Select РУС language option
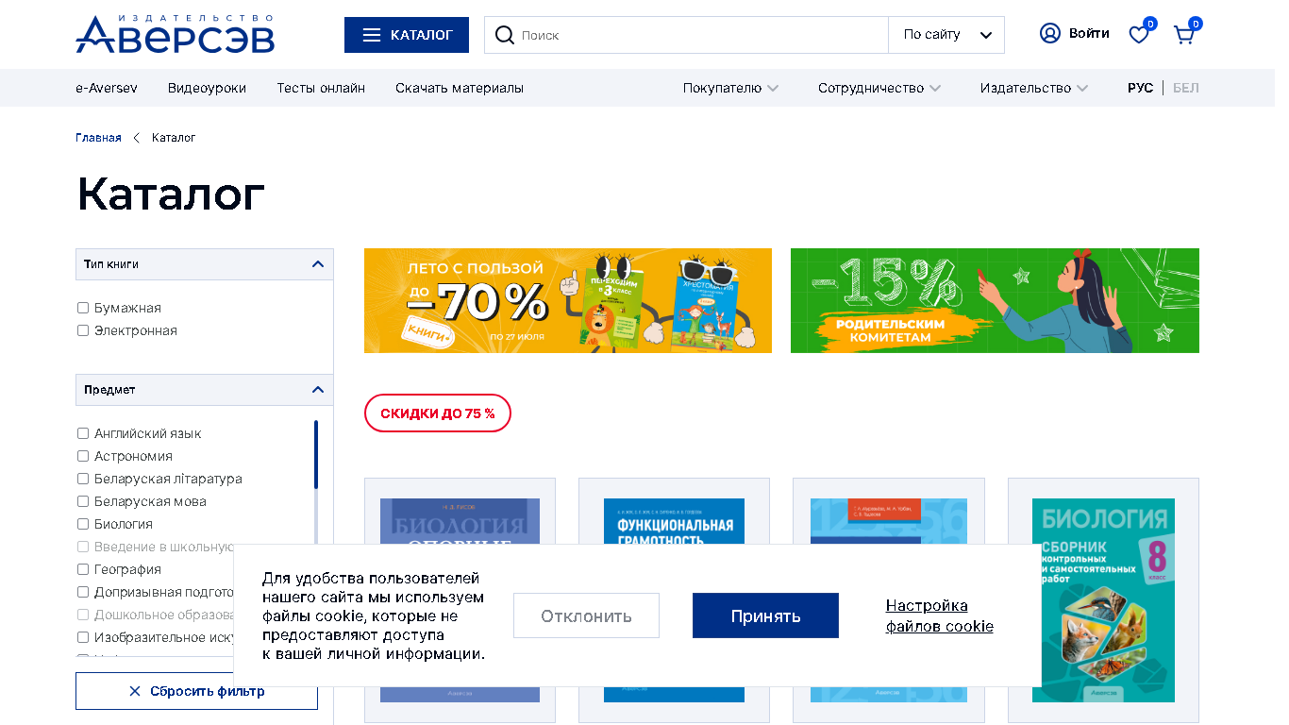 1140,88
